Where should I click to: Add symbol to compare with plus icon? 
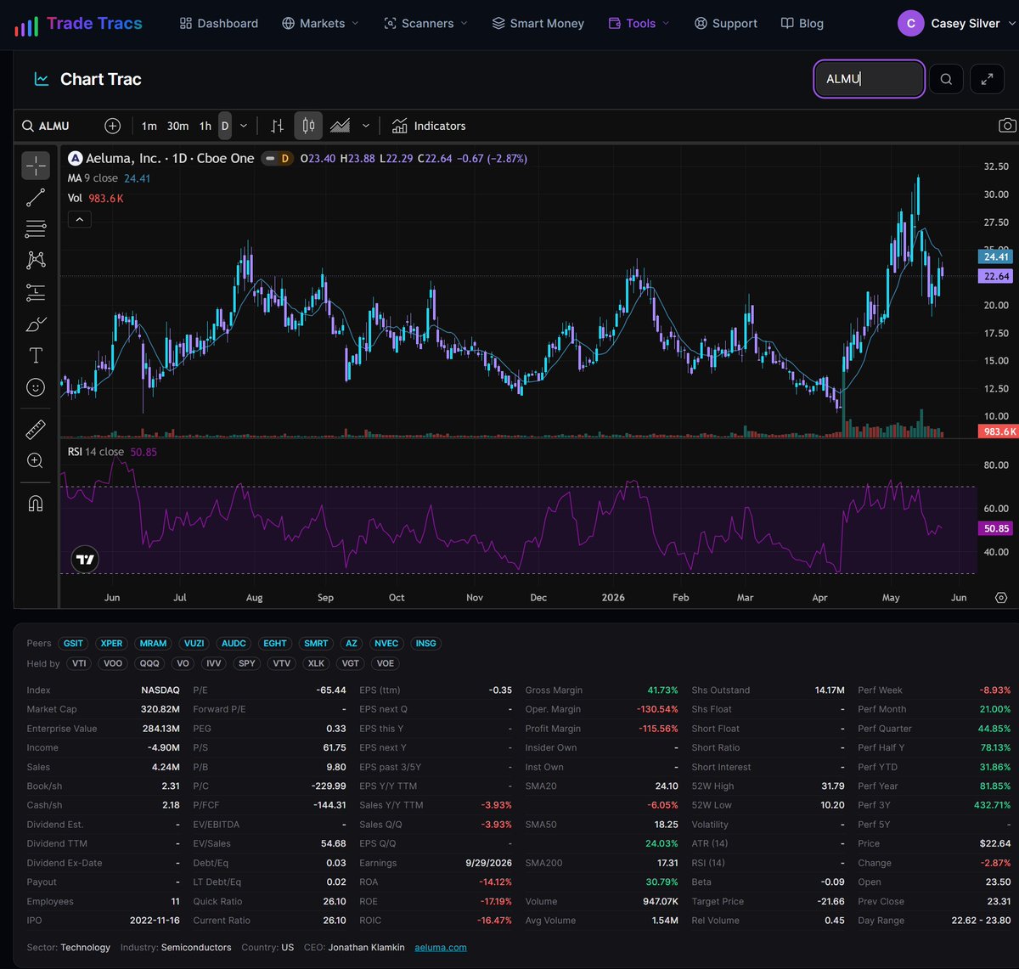[112, 126]
